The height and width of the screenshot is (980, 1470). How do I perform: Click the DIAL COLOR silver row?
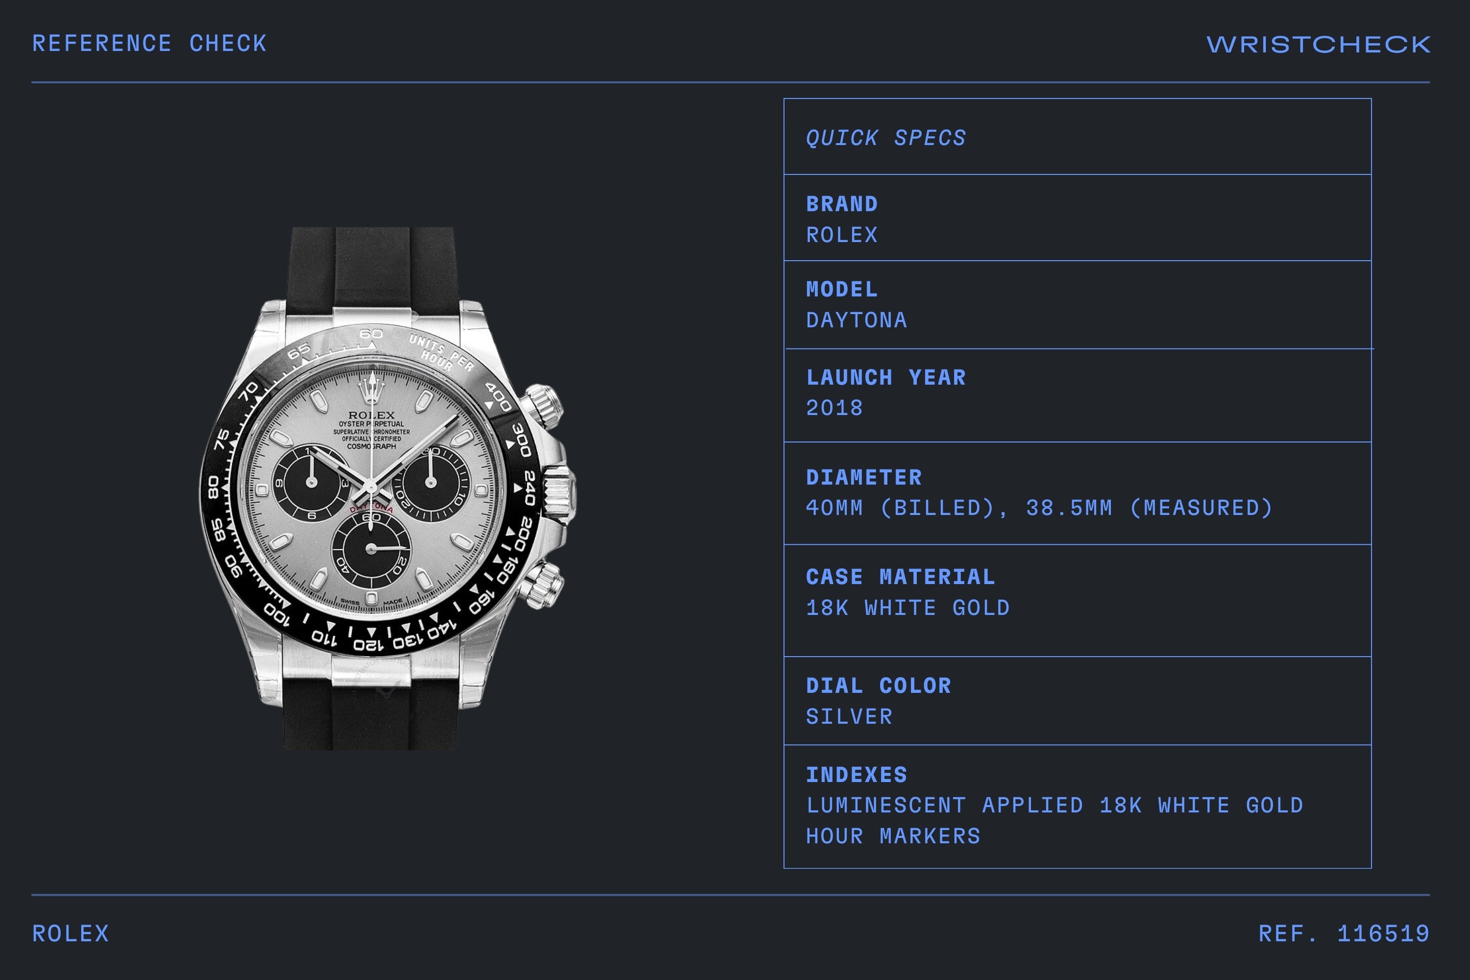(1078, 701)
